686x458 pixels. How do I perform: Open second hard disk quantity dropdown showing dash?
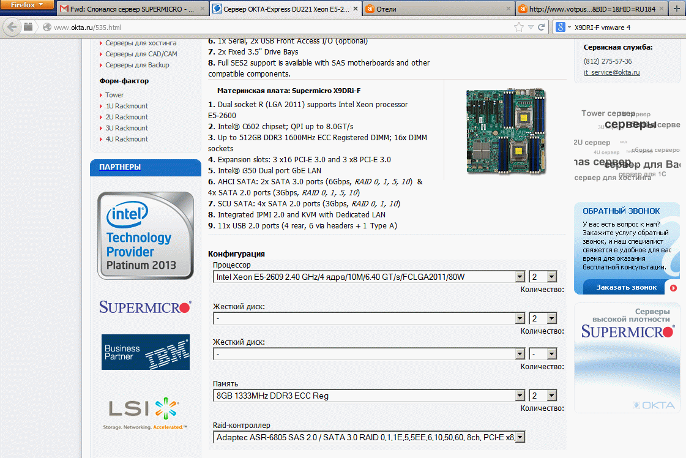coord(543,354)
